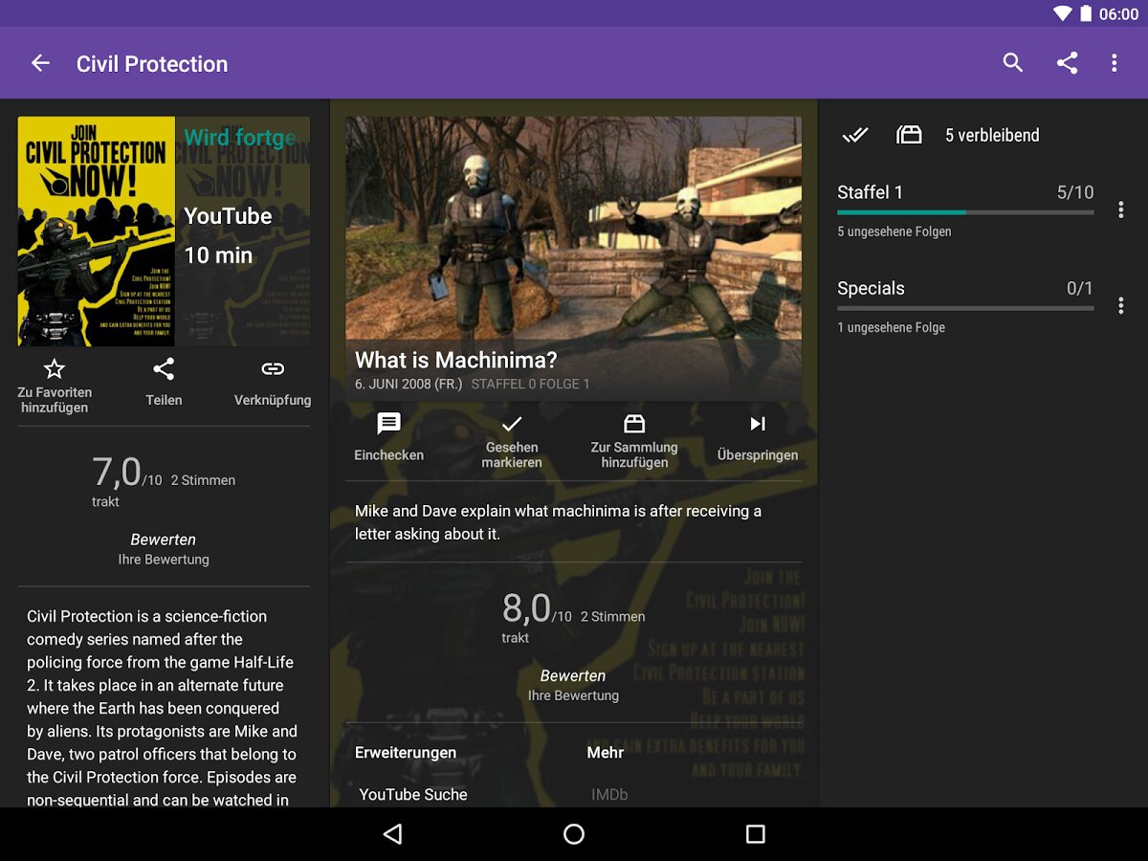Skip episode with Überspringen icon
This screenshot has height=861, width=1148.
point(758,423)
